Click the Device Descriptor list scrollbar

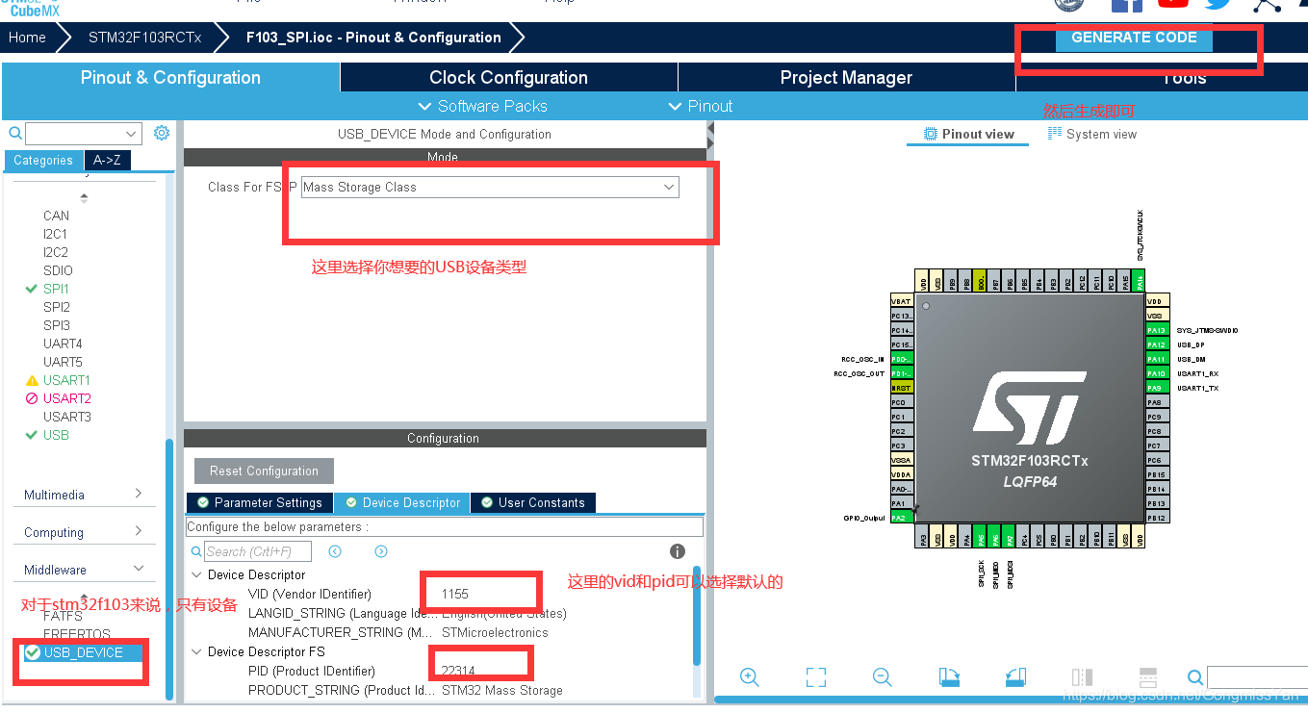pyautogui.click(x=697, y=616)
